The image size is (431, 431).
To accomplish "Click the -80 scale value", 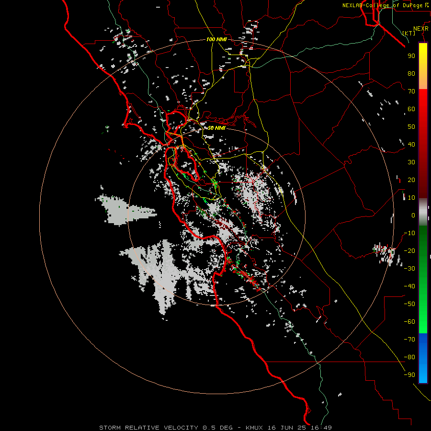I will pos(409,357).
